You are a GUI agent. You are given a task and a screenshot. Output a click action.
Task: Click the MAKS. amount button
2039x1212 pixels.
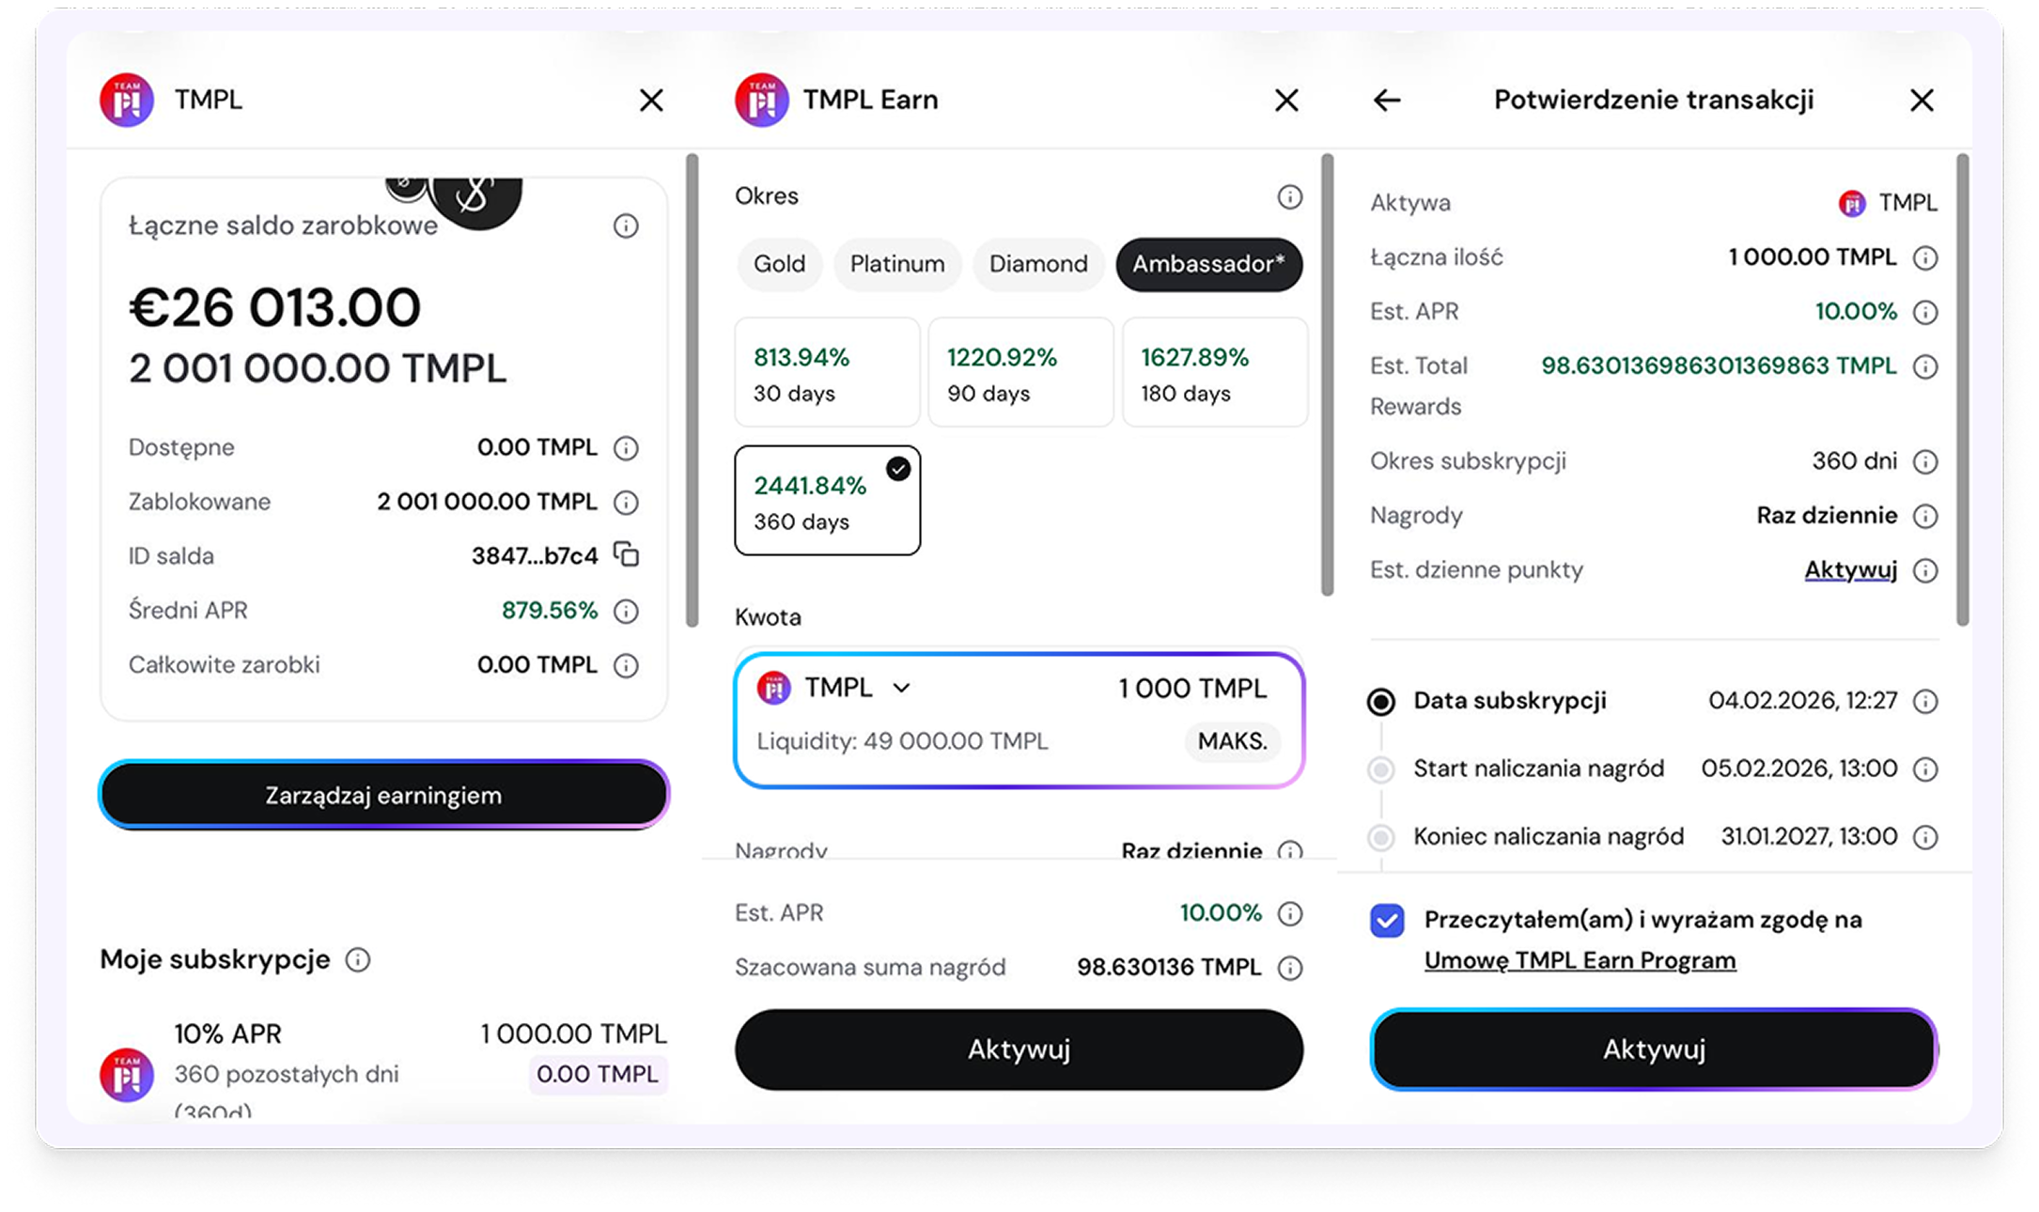coord(1232,741)
